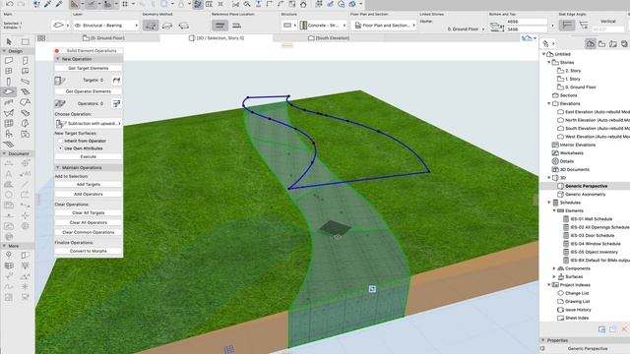Choose first Slab Edge Angle option
This screenshot has width=630, height=354.
coord(567,26)
